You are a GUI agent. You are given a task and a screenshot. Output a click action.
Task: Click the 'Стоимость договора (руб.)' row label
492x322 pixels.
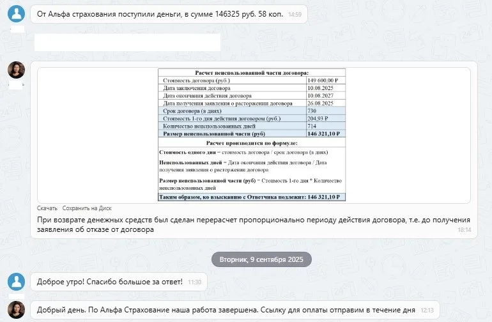point(196,80)
